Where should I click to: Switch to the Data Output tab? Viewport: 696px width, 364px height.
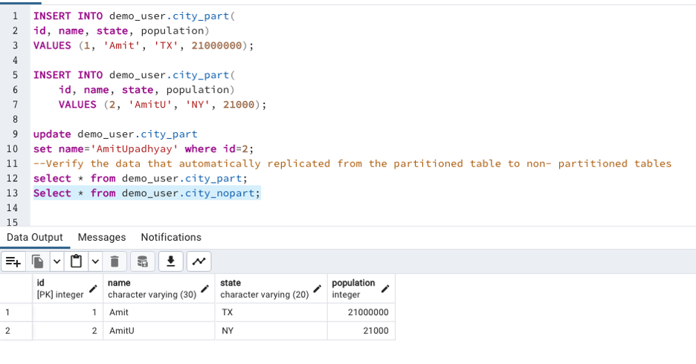click(x=35, y=237)
